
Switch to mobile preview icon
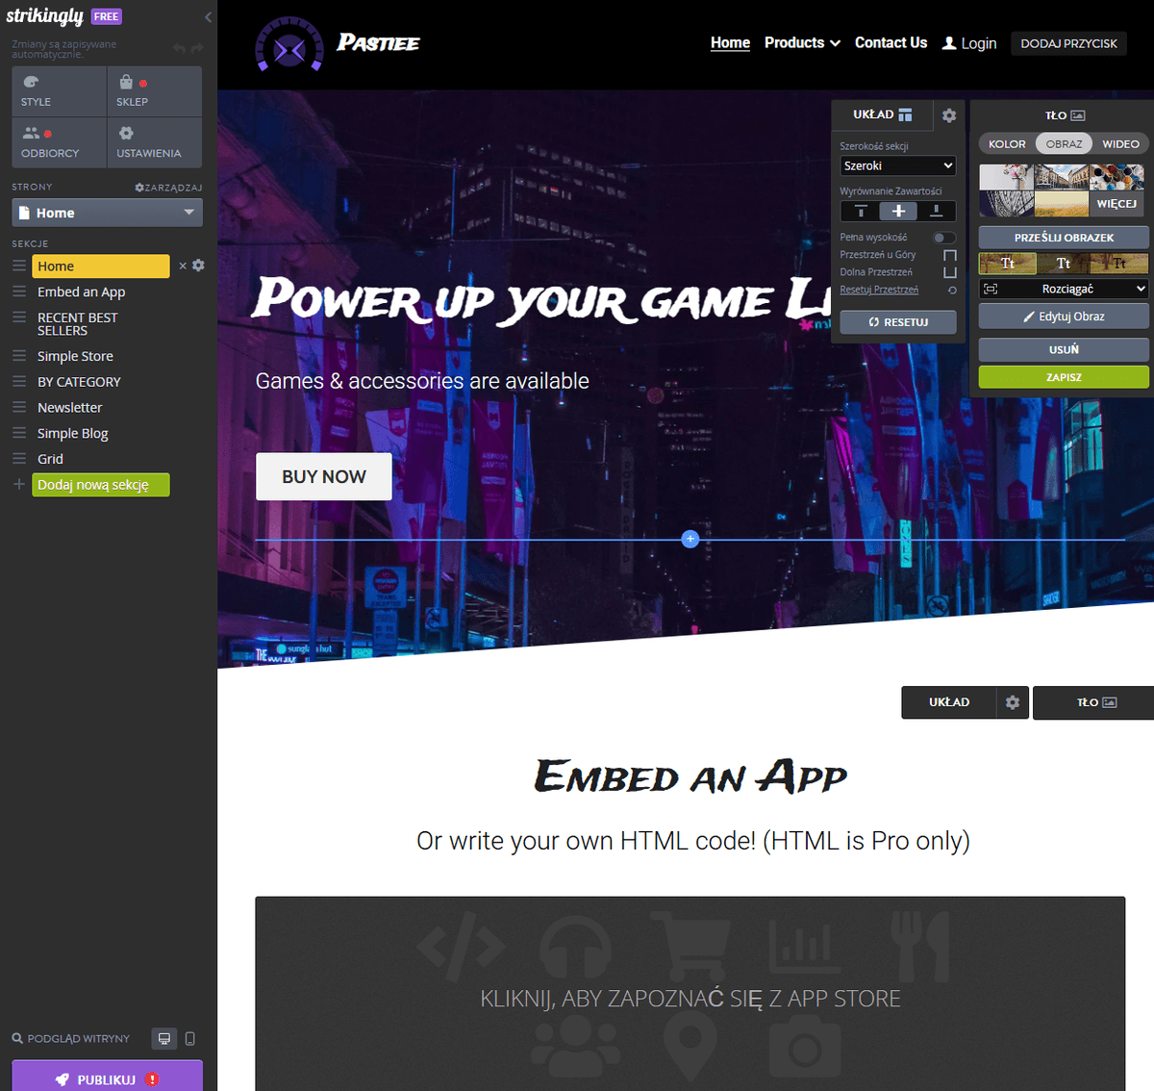tap(189, 1038)
